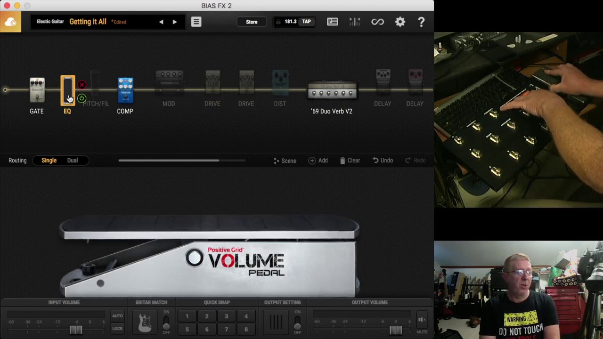The width and height of the screenshot is (603, 339).
Task: Add a new effect with Add
Action: (x=318, y=161)
